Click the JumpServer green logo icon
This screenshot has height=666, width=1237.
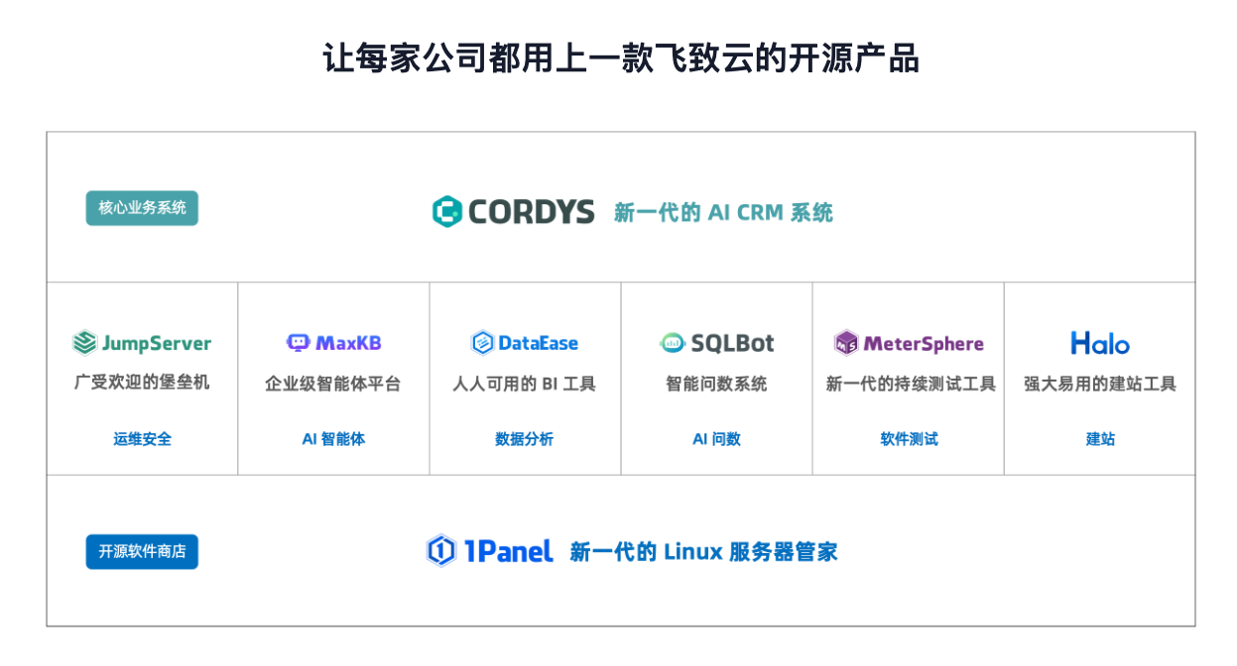click(x=84, y=343)
